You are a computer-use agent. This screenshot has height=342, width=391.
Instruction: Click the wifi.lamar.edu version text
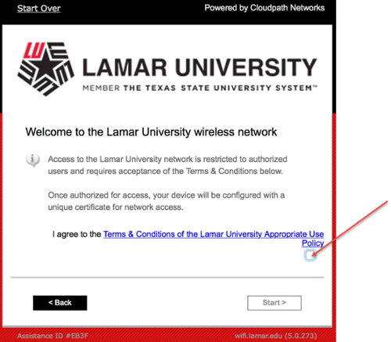click(276, 336)
